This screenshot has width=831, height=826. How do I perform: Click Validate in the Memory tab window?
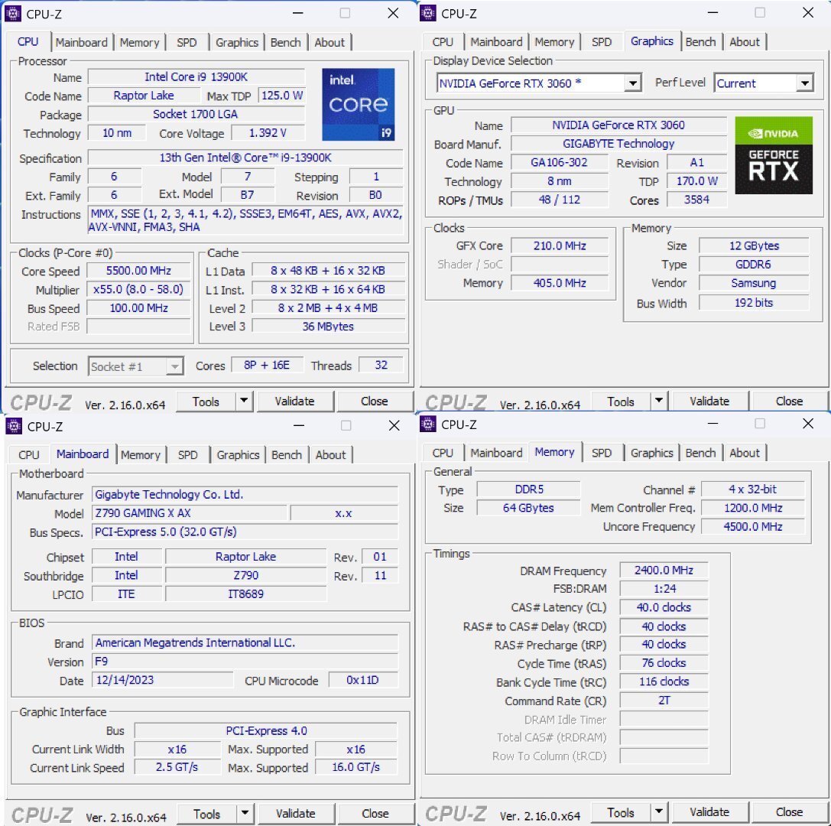[x=709, y=811]
